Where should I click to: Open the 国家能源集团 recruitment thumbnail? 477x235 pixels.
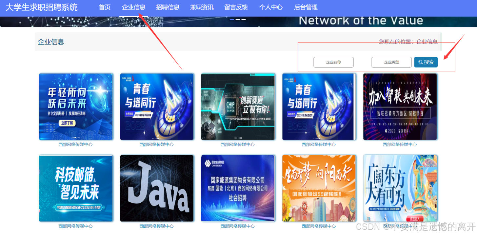pos(238,188)
